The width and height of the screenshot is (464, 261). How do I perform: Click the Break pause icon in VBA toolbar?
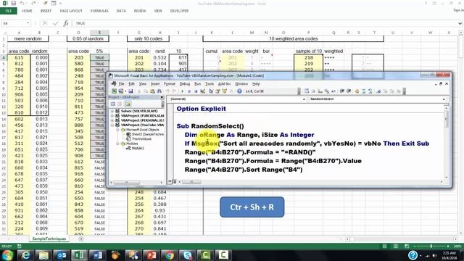[x=189, y=91]
